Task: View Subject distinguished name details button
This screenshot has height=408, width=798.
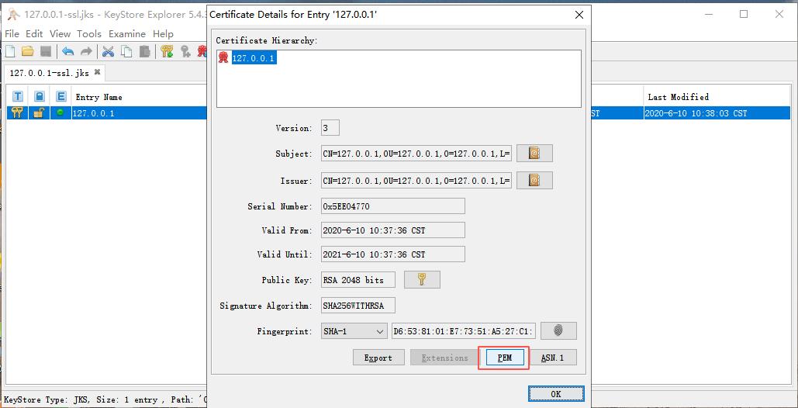Action: (534, 153)
